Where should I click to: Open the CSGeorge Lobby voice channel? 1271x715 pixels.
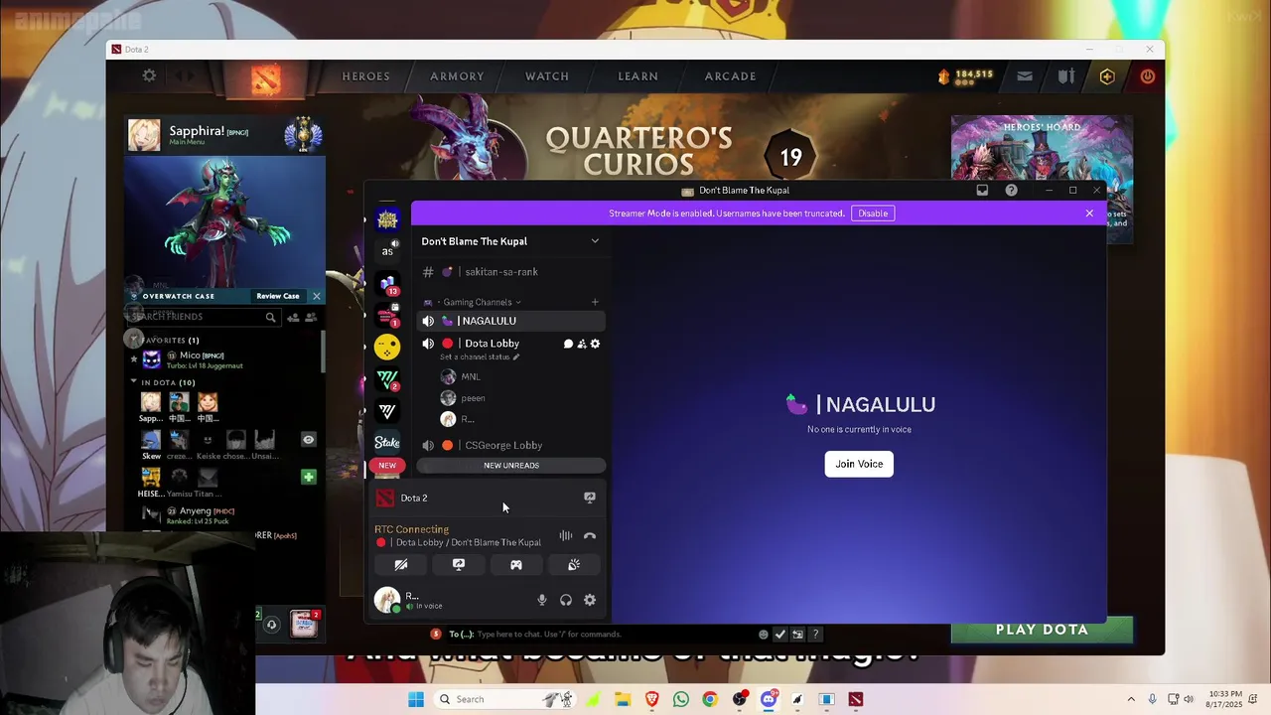point(510,445)
